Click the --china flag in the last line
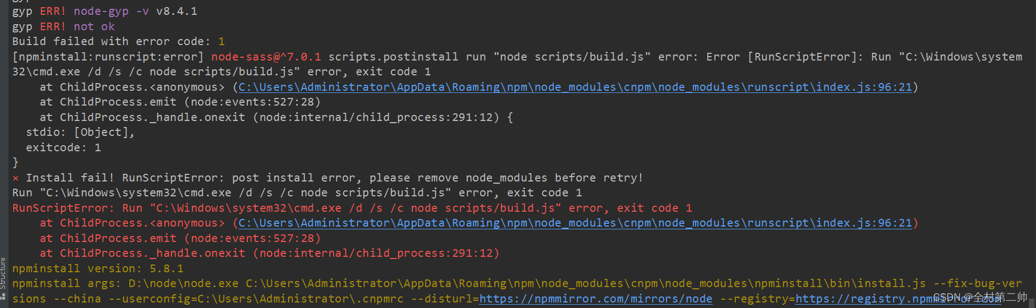 tap(78, 299)
